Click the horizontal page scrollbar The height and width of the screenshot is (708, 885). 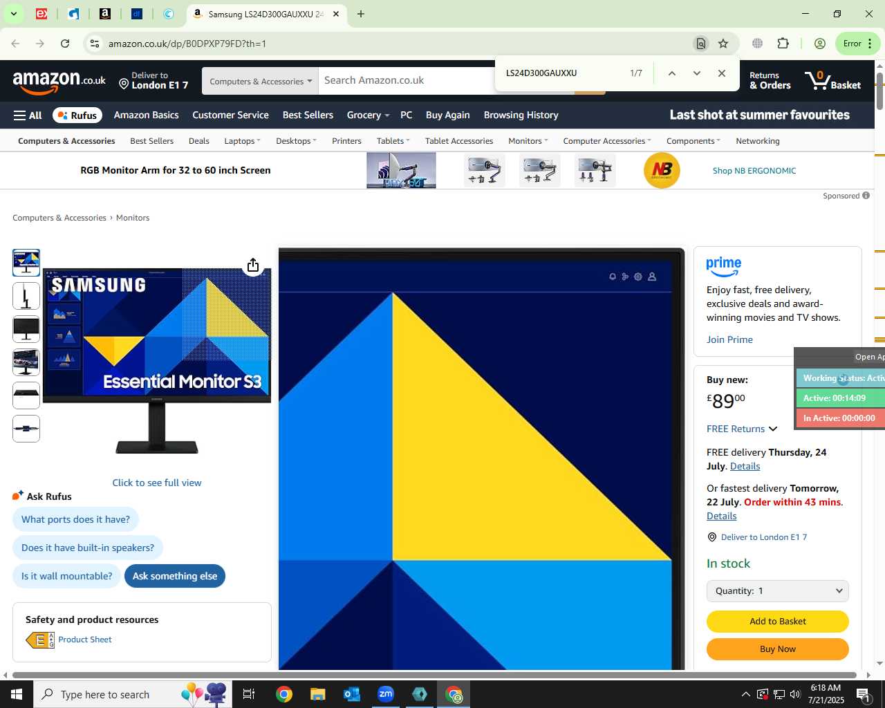coord(434,675)
